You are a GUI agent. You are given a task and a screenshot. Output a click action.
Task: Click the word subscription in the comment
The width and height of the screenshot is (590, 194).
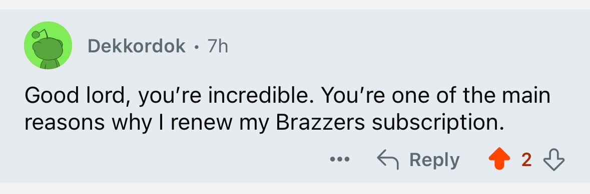[437, 125]
